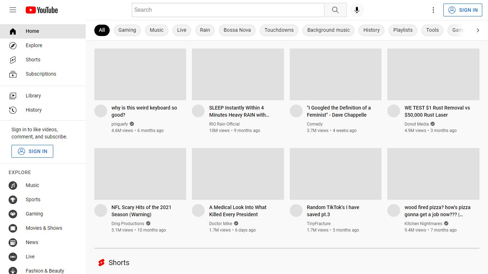The image size is (488, 274).
Task: Click the Gaming explore icon
Action: coord(13,214)
